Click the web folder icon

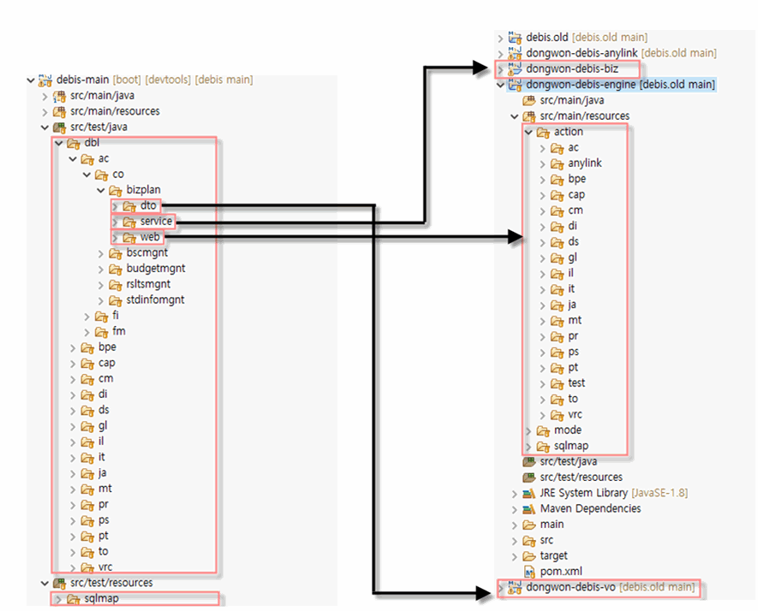[x=129, y=238]
